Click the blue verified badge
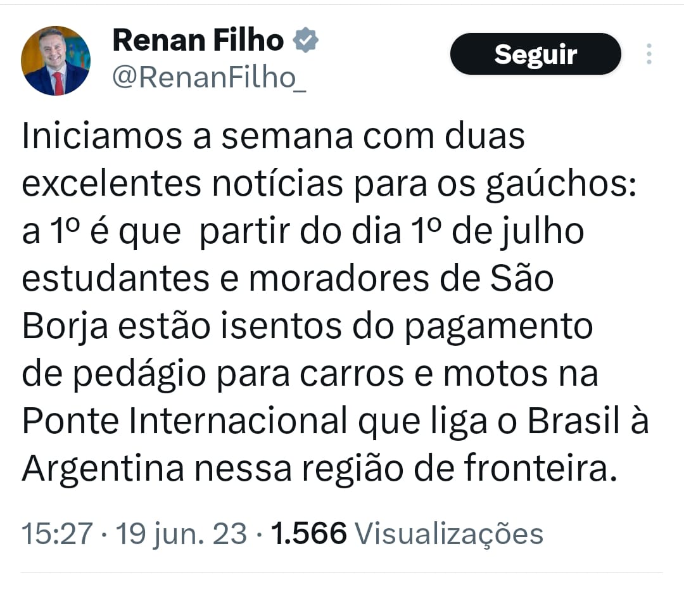This screenshot has height=589, width=684. tap(305, 41)
